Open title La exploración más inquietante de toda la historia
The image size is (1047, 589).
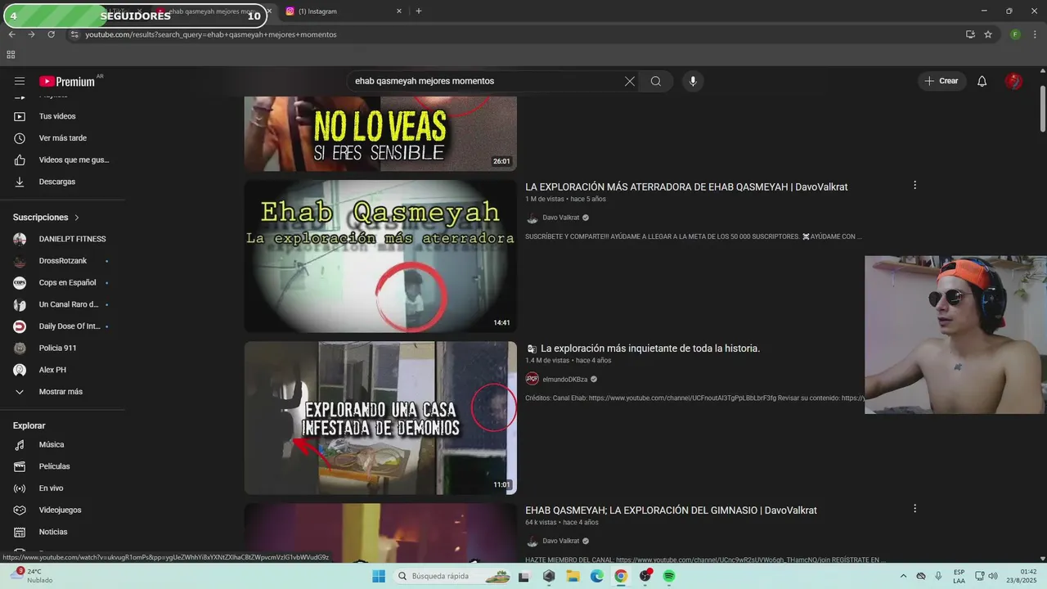[650, 348]
